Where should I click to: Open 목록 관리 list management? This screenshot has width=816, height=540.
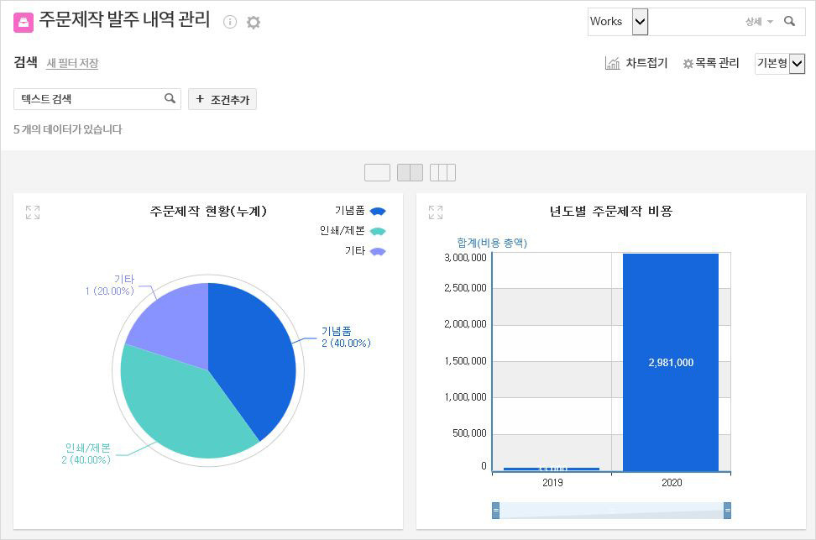[x=711, y=63]
